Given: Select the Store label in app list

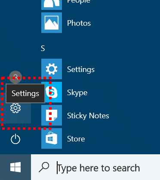Looking at the screenshot, I should (76, 139).
